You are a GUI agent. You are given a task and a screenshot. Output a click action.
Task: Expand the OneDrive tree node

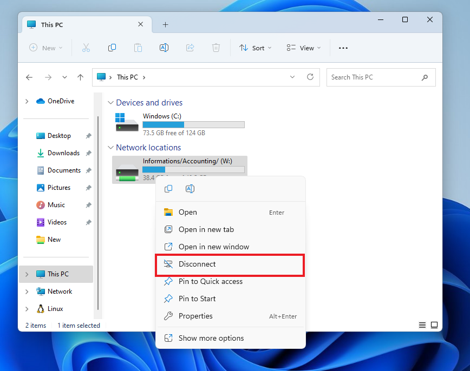coord(27,101)
